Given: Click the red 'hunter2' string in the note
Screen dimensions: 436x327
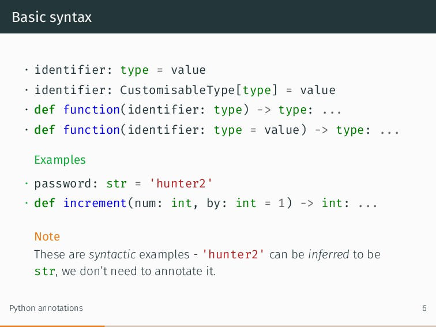Looking at the screenshot, I should tap(233, 254).
